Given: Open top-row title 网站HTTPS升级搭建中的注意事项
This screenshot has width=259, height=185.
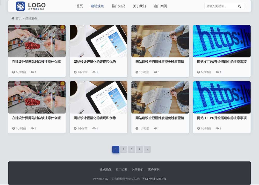Looking at the screenshot, I should pyautogui.click(x=222, y=62).
